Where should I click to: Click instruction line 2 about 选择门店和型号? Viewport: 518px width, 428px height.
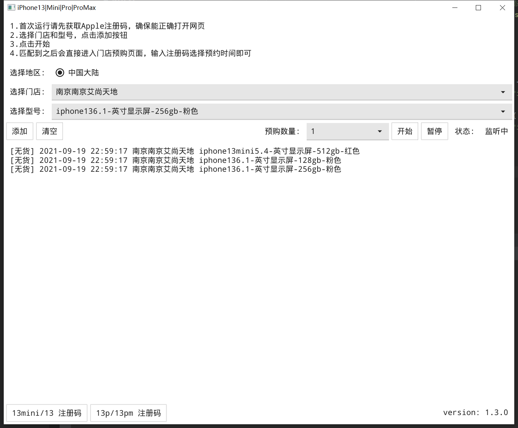tap(69, 35)
